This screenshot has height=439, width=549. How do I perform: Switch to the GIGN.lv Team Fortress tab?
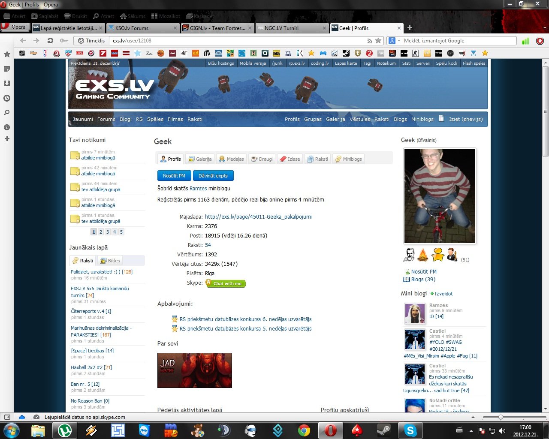[218, 28]
